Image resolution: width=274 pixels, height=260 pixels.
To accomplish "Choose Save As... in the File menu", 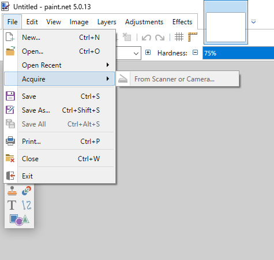I will [x=59, y=110].
